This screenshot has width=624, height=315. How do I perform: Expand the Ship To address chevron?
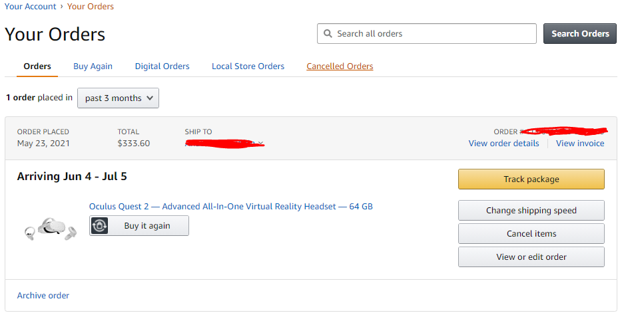[x=260, y=144]
